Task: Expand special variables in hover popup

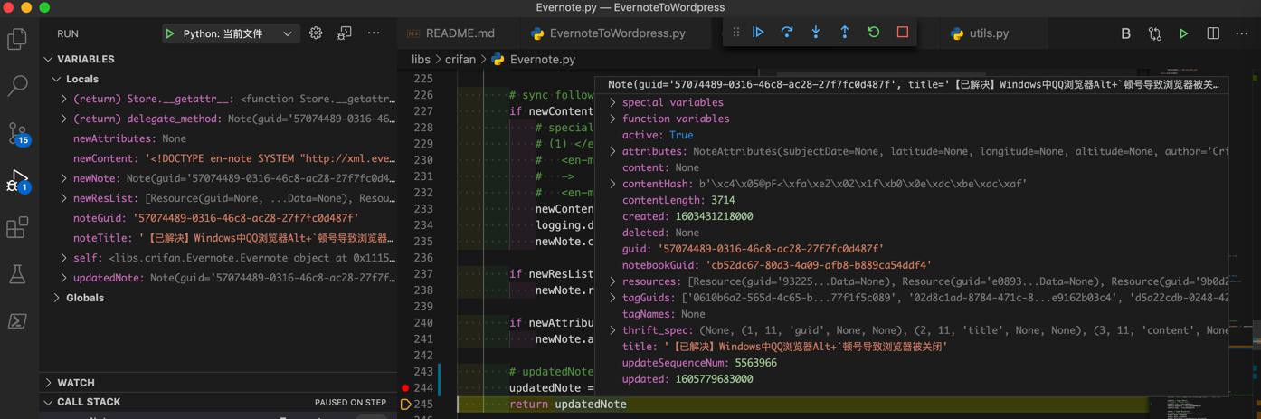Action: tap(612, 102)
